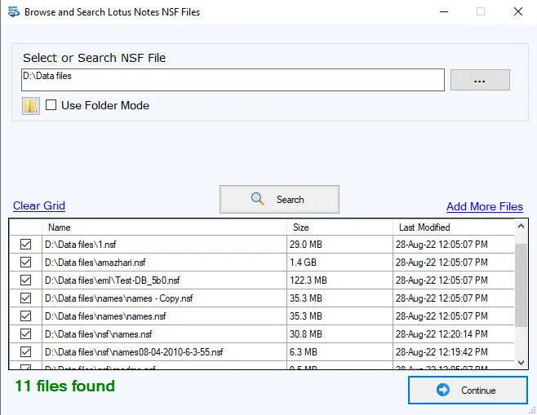537x415 pixels.
Task: Select the D:\Data files\names\names.nsf cell
Action: (164, 316)
